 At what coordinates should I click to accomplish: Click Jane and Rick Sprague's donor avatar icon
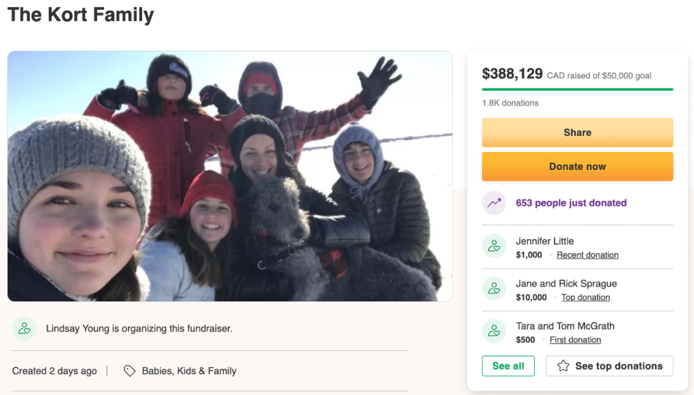pos(494,289)
